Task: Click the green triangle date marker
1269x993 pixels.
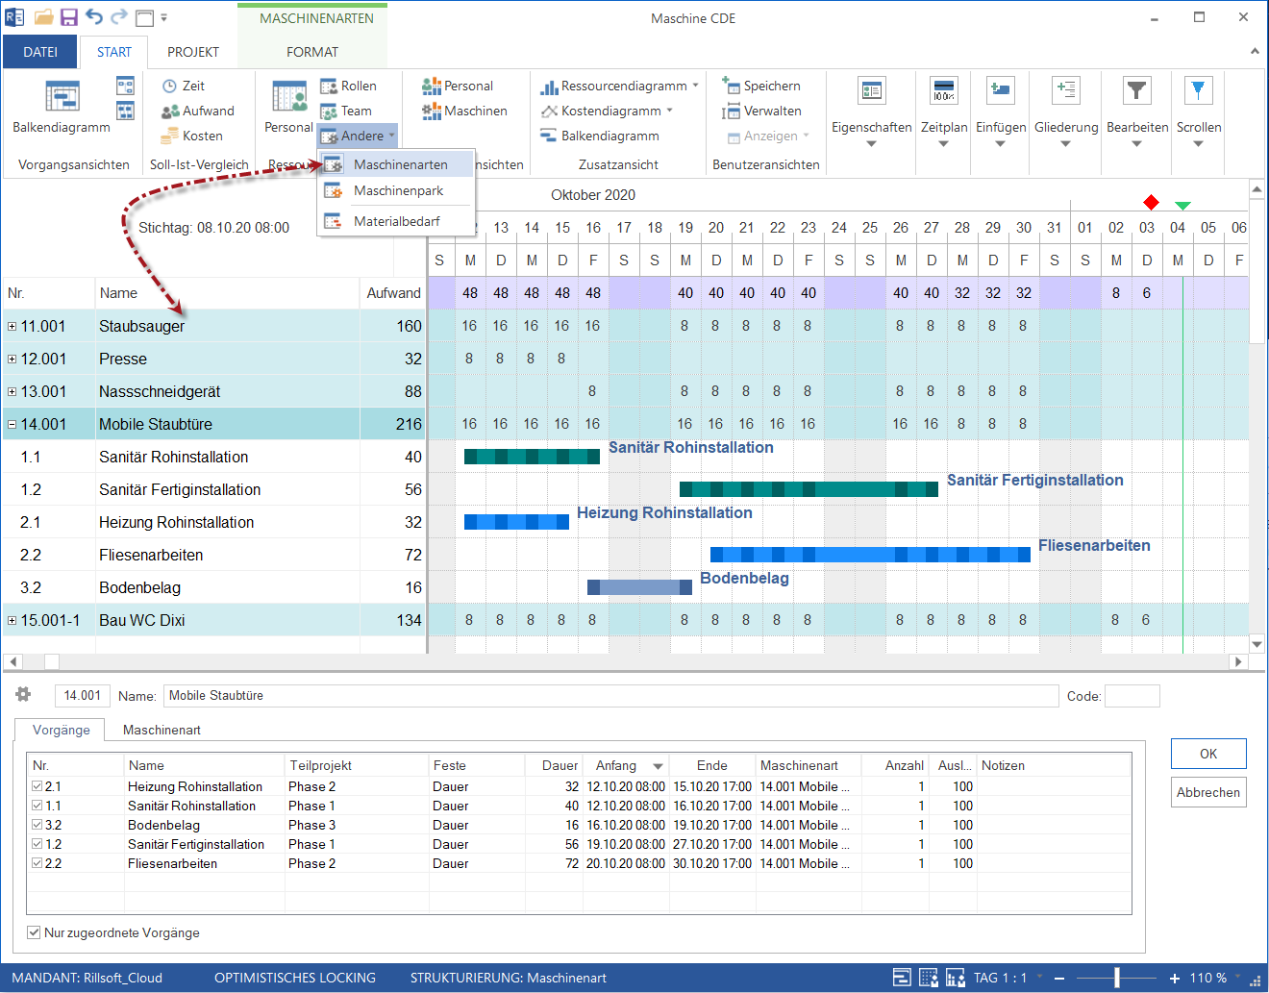Action: [x=1182, y=205]
